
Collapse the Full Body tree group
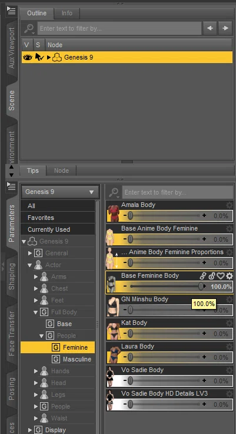pos(35,313)
